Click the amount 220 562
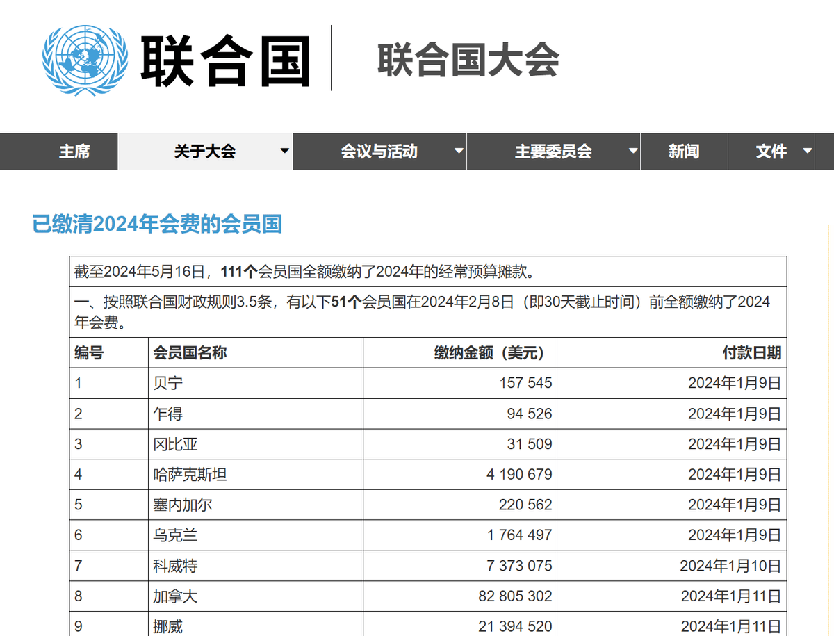 pos(525,505)
